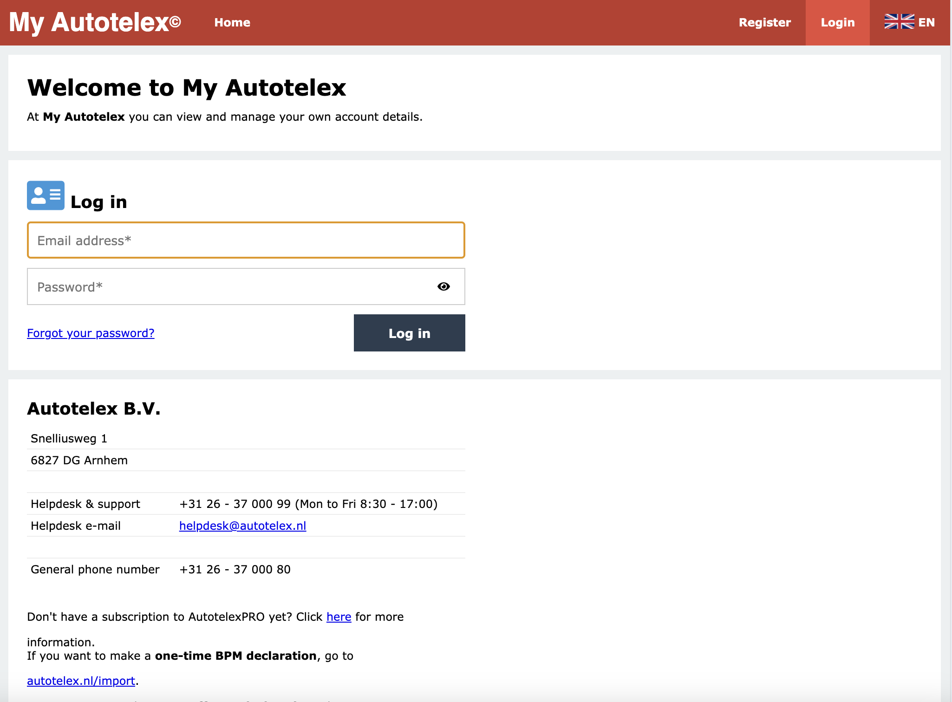Select the Login tab in the header
This screenshot has width=952, height=702.
pos(837,22)
